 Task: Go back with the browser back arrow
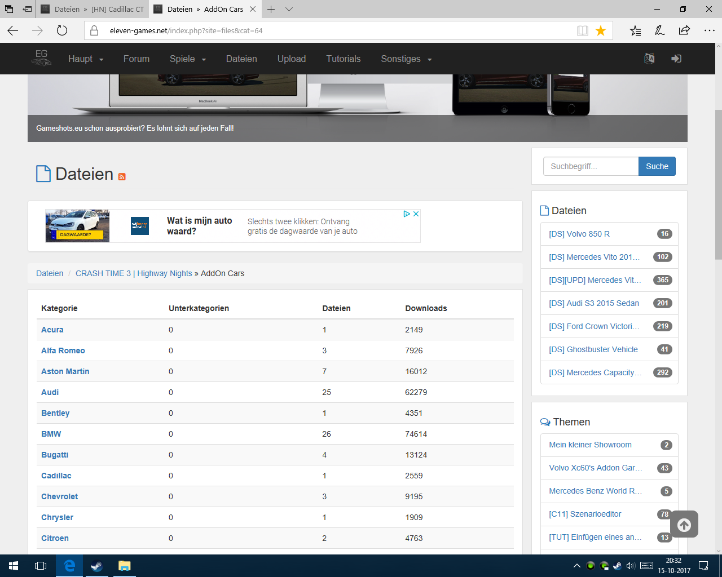point(13,30)
